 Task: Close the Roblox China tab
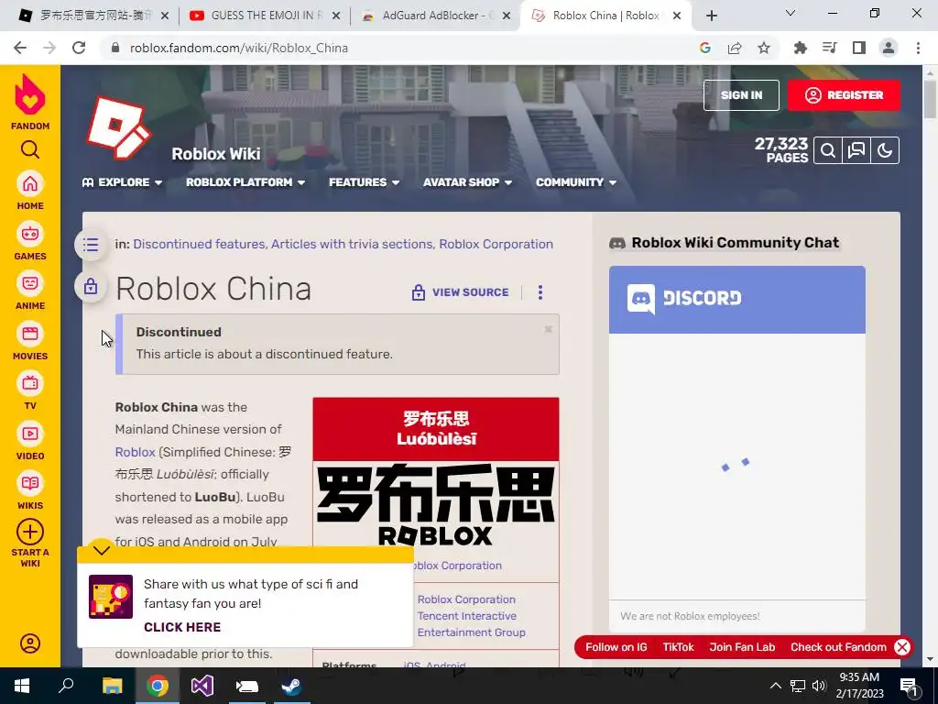click(677, 16)
